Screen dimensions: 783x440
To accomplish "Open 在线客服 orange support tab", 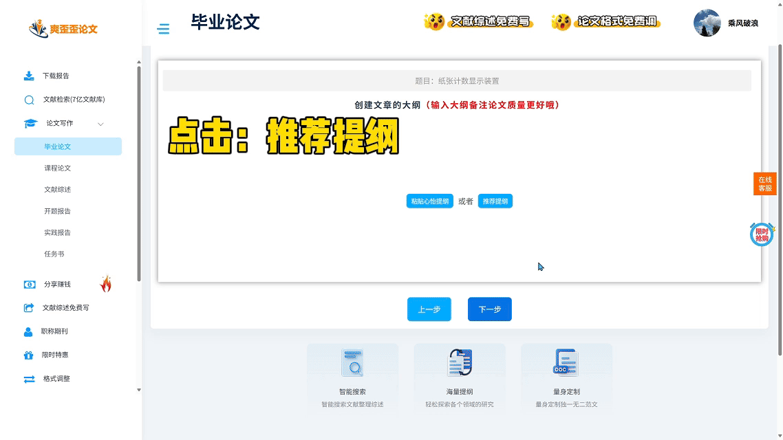I will pyautogui.click(x=764, y=184).
